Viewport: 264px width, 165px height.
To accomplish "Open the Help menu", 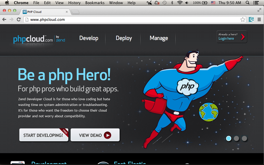I will click(131, 3).
